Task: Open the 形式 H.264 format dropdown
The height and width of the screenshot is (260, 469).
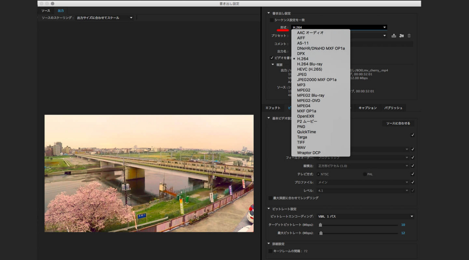Action: click(339, 27)
